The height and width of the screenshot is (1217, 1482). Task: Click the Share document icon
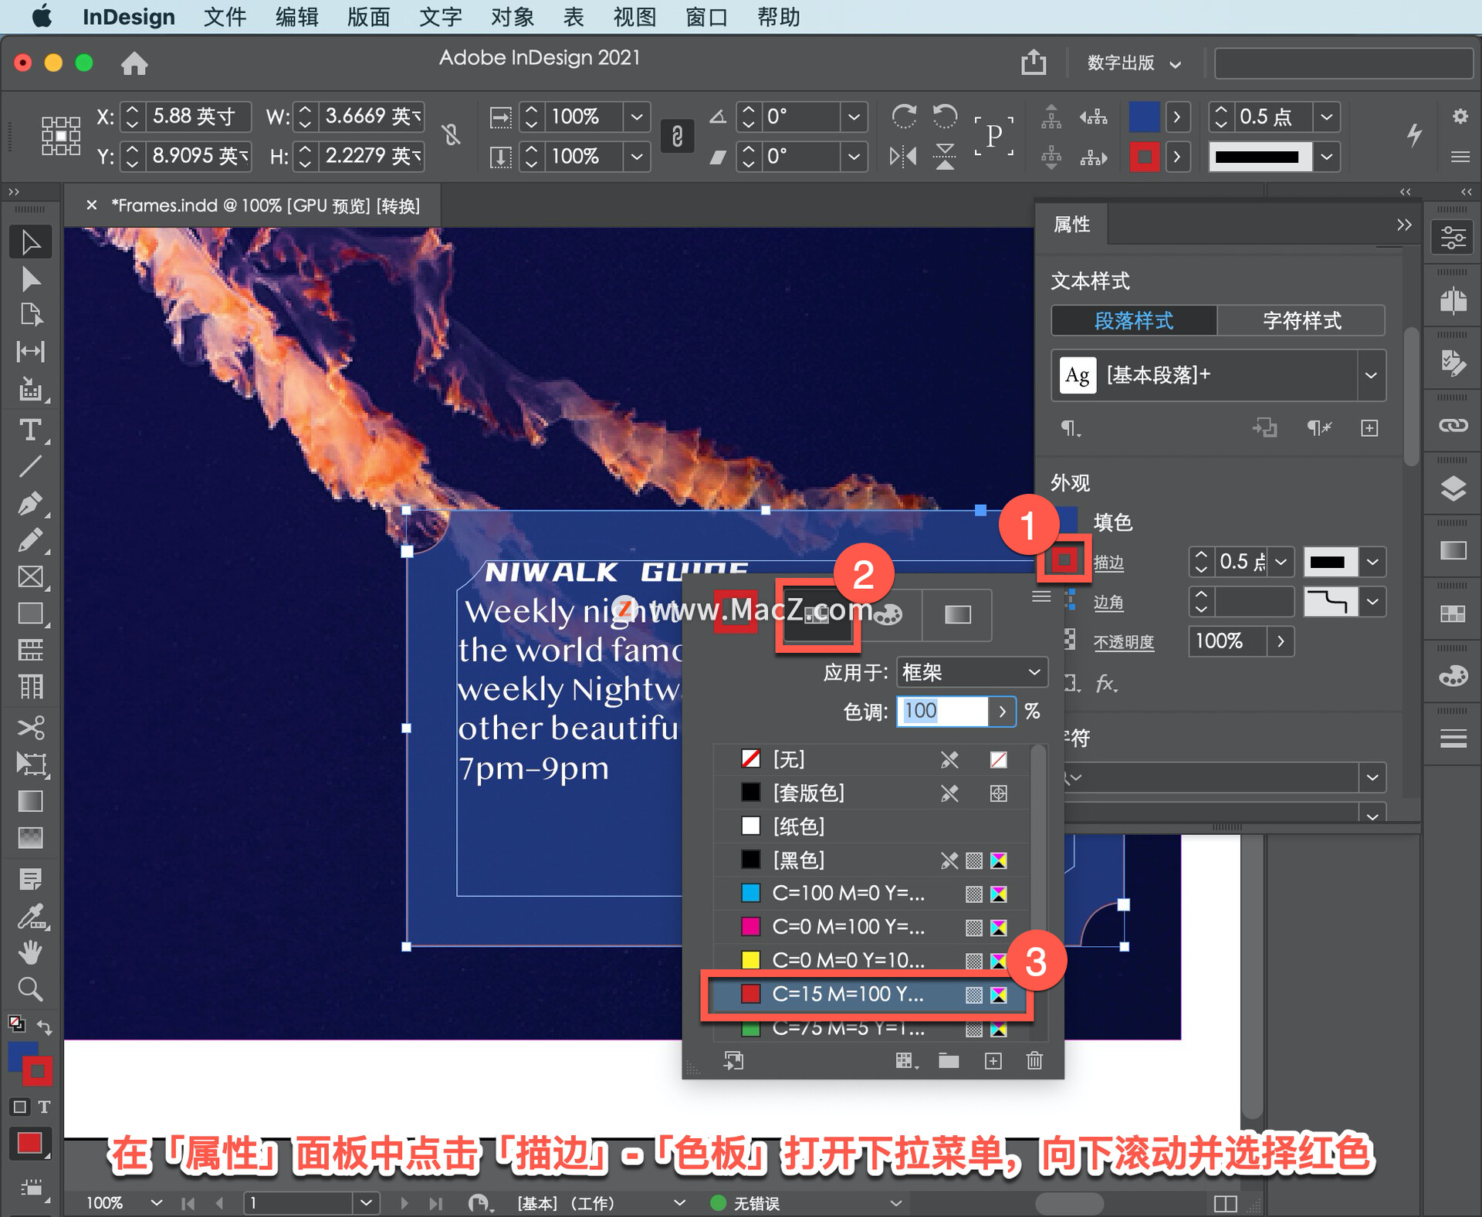(1034, 62)
